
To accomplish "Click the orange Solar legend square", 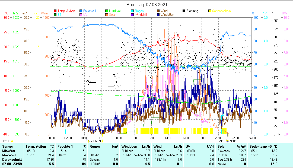I will pos(107,15).
